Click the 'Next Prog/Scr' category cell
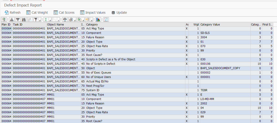 coord(135,86)
